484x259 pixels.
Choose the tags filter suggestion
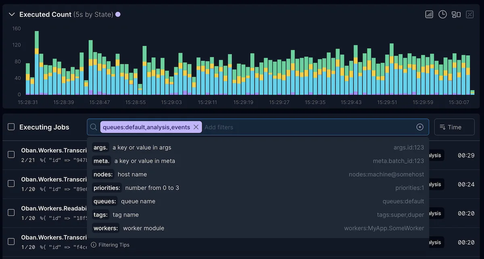click(100, 215)
